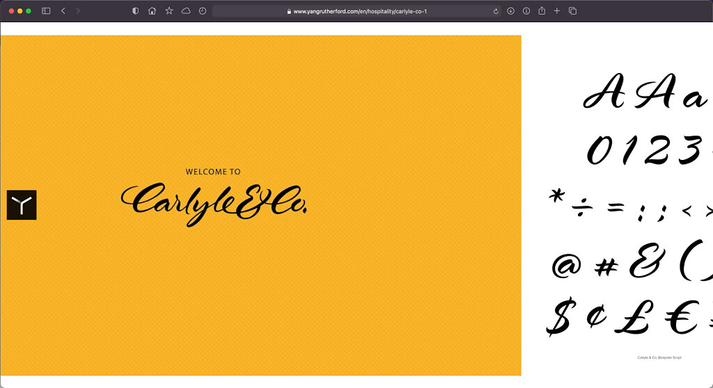713x388 pixels.
Task: Open browsing history clock icon
Action: (203, 11)
